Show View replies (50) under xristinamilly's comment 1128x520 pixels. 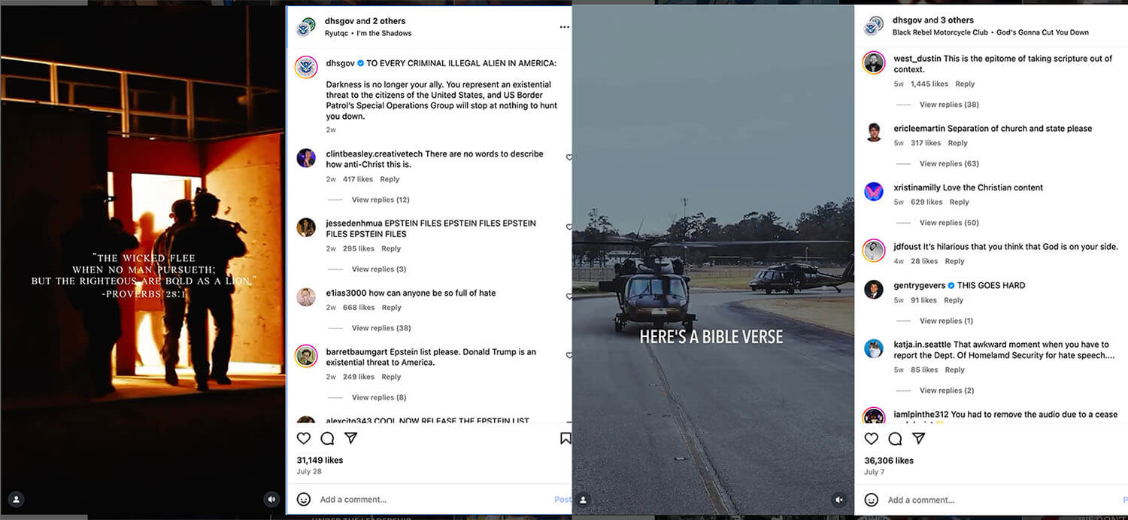coord(949,222)
